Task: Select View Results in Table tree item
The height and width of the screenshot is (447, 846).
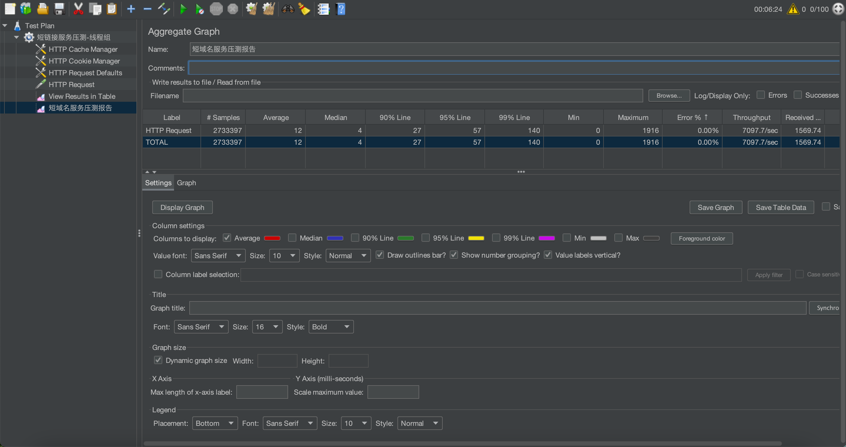Action: (82, 96)
